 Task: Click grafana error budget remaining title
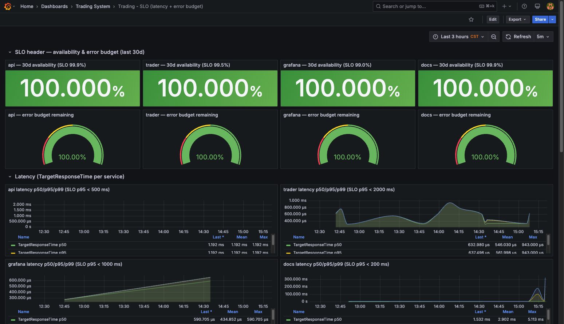[x=321, y=115]
